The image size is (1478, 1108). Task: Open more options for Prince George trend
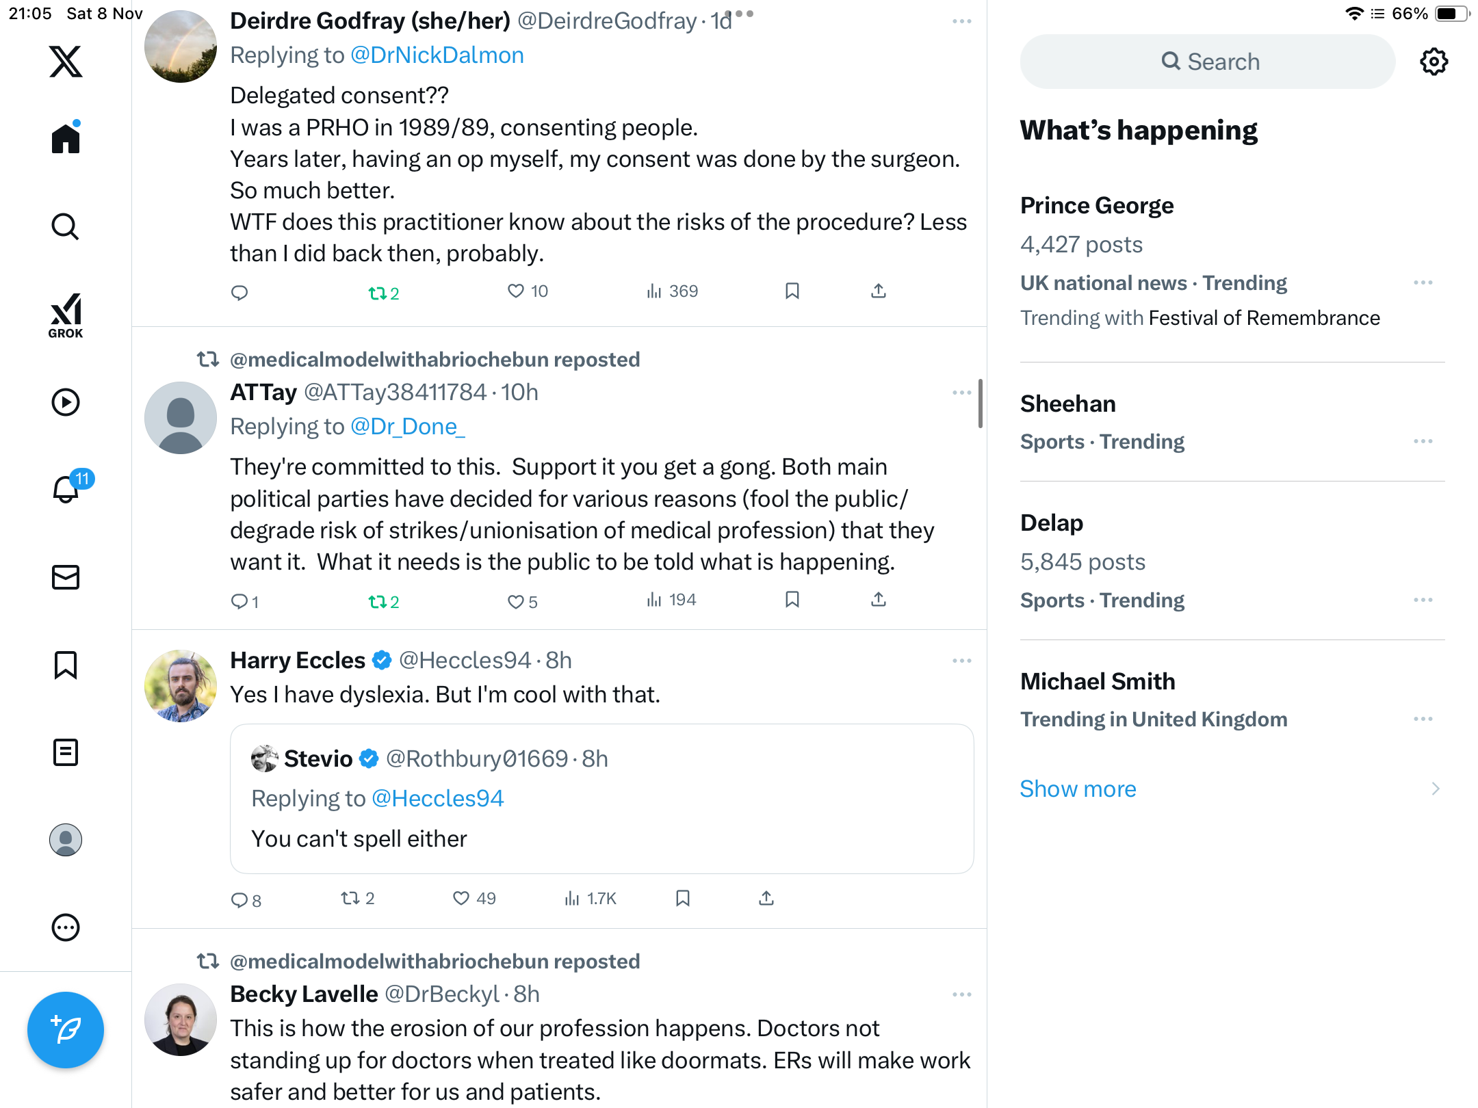point(1423,282)
